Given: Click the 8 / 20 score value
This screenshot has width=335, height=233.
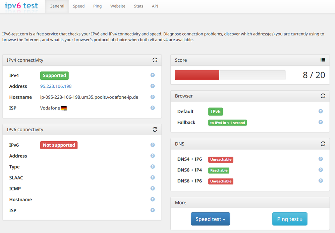Looking at the screenshot, I should [314, 75].
